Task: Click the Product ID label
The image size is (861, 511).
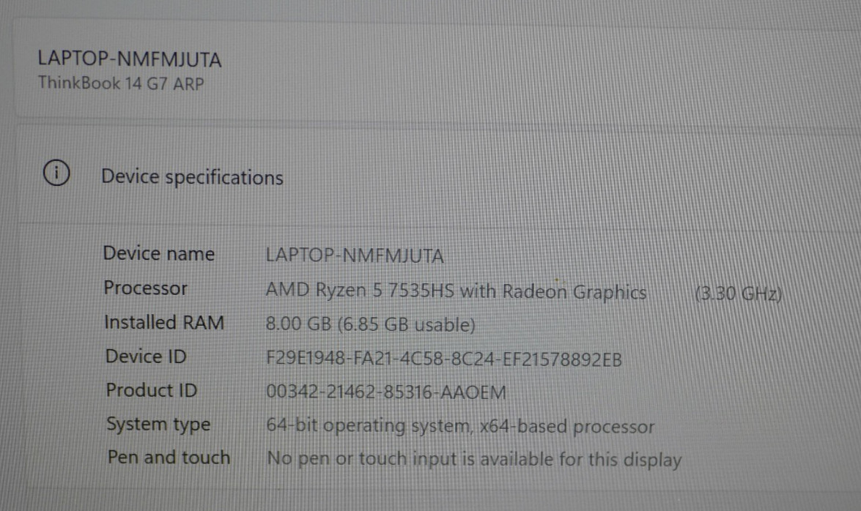Action: click(x=152, y=390)
